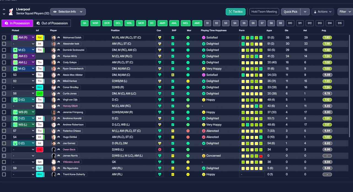The width and height of the screenshot is (353, 192).
Task: Select the In Possession tab
Action: [17, 23]
